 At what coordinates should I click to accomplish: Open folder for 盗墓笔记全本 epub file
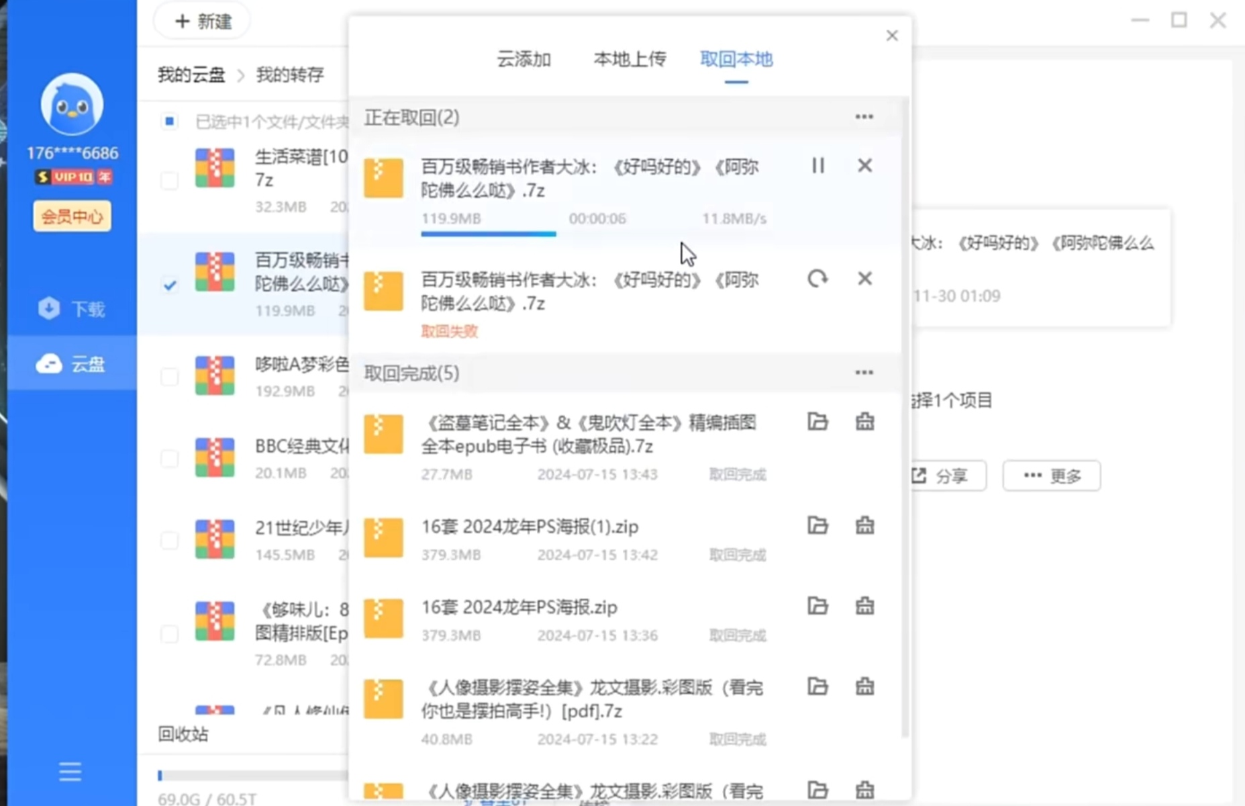(817, 422)
